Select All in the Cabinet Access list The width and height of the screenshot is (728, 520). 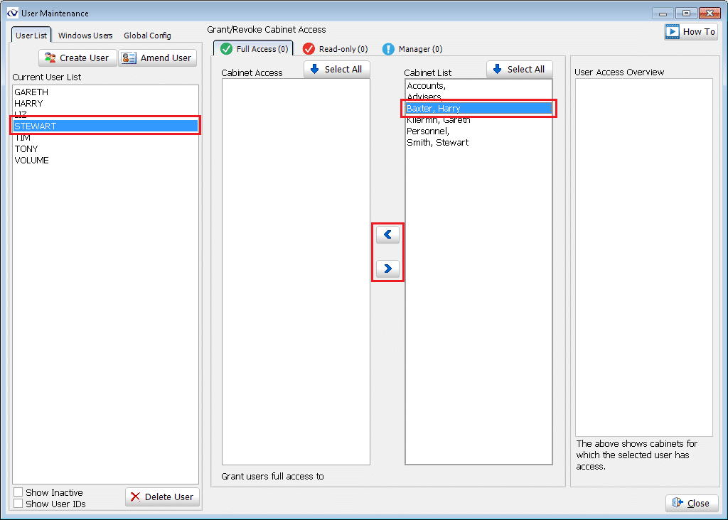pos(336,69)
